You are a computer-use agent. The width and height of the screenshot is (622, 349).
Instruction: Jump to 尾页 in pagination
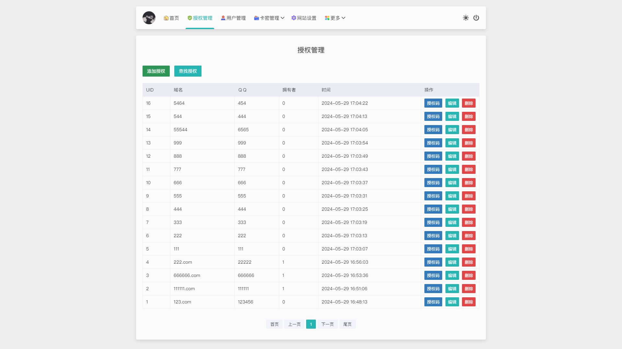click(x=347, y=324)
